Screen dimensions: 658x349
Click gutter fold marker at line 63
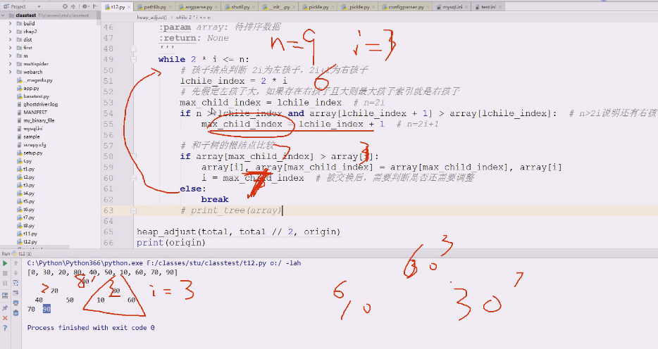(x=133, y=210)
